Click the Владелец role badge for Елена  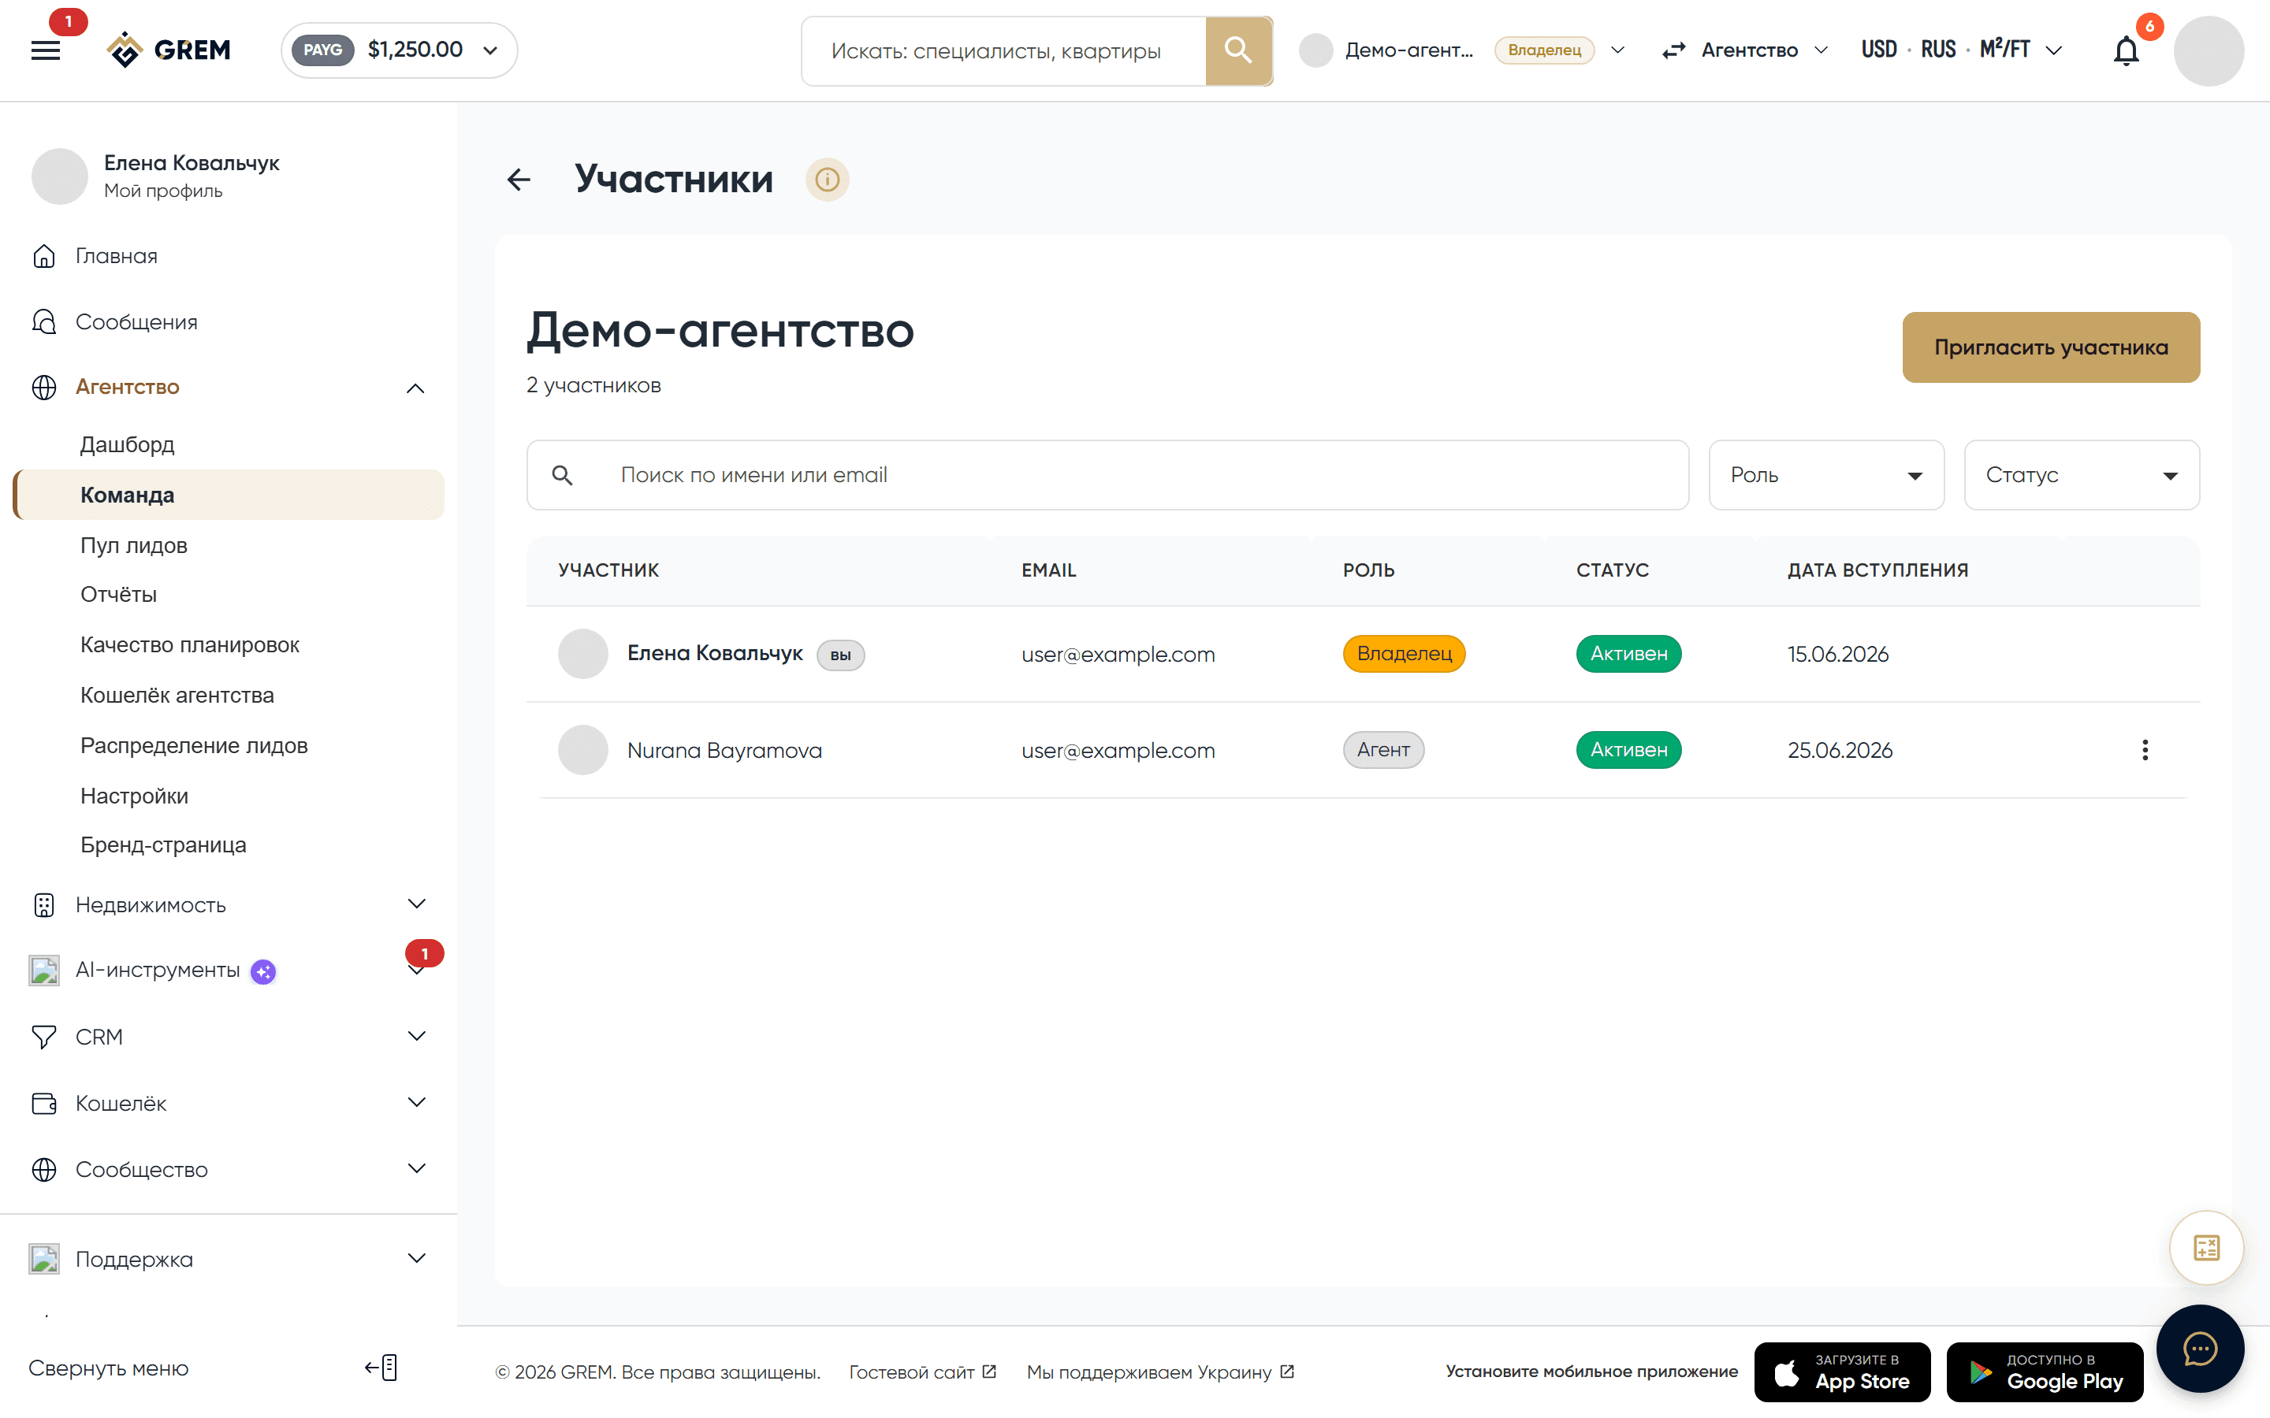(x=1403, y=654)
